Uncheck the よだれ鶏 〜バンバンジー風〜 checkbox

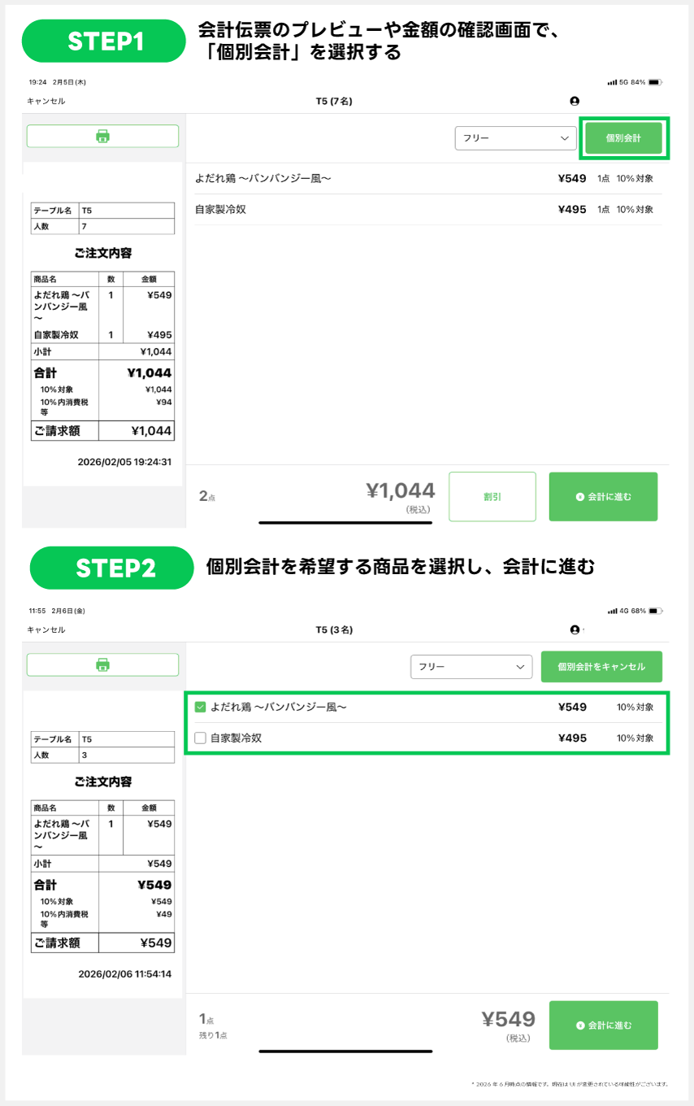(200, 708)
